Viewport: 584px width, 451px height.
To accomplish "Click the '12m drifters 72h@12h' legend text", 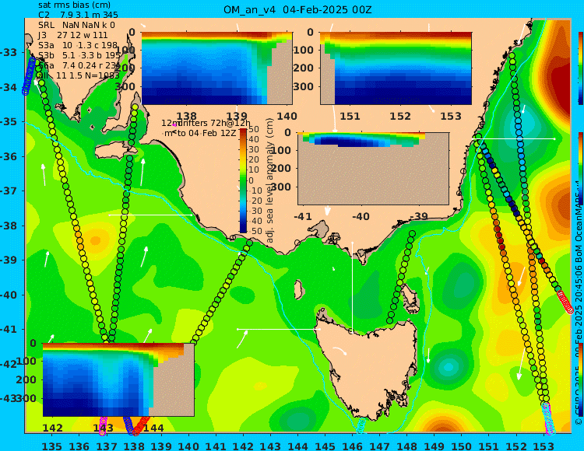I will pyautogui.click(x=206, y=123).
